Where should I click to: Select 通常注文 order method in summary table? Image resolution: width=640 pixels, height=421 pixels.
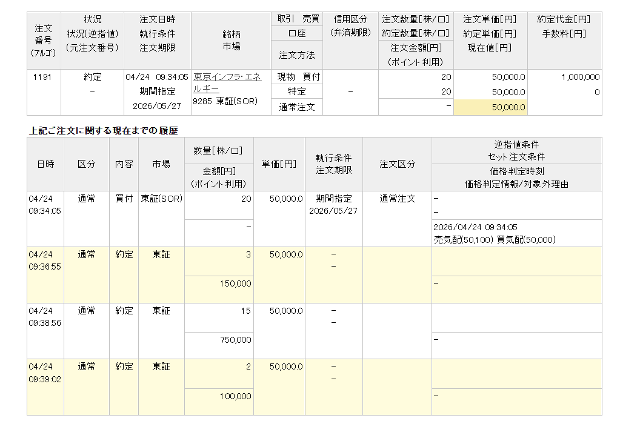pos(297,107)
